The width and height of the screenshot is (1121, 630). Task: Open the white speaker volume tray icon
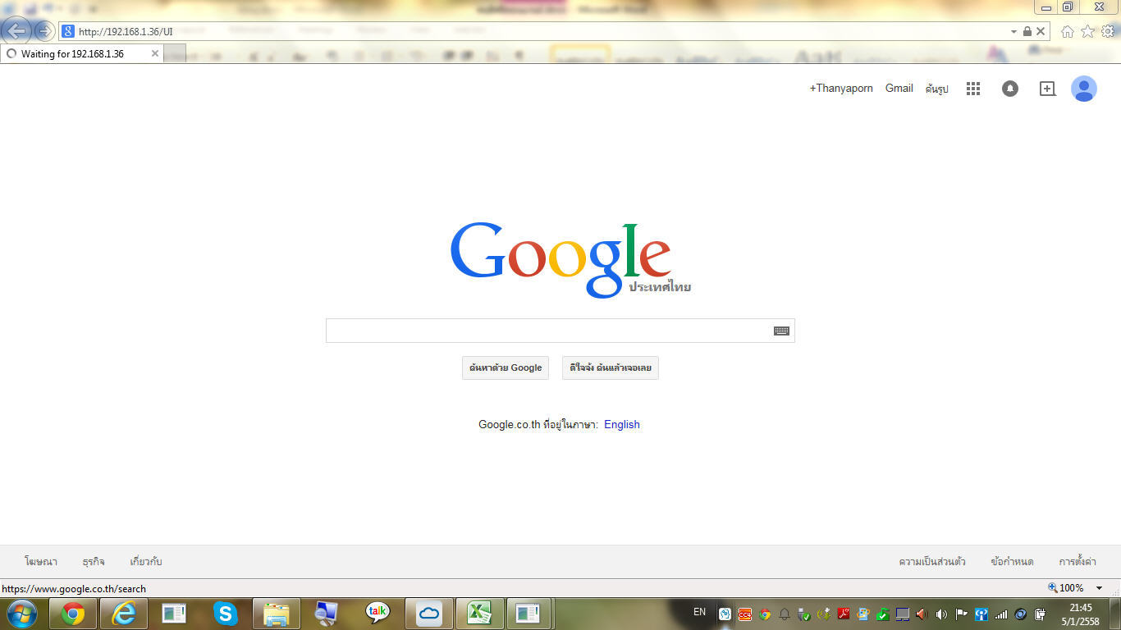pyautogui.click(x=941, y=614)
